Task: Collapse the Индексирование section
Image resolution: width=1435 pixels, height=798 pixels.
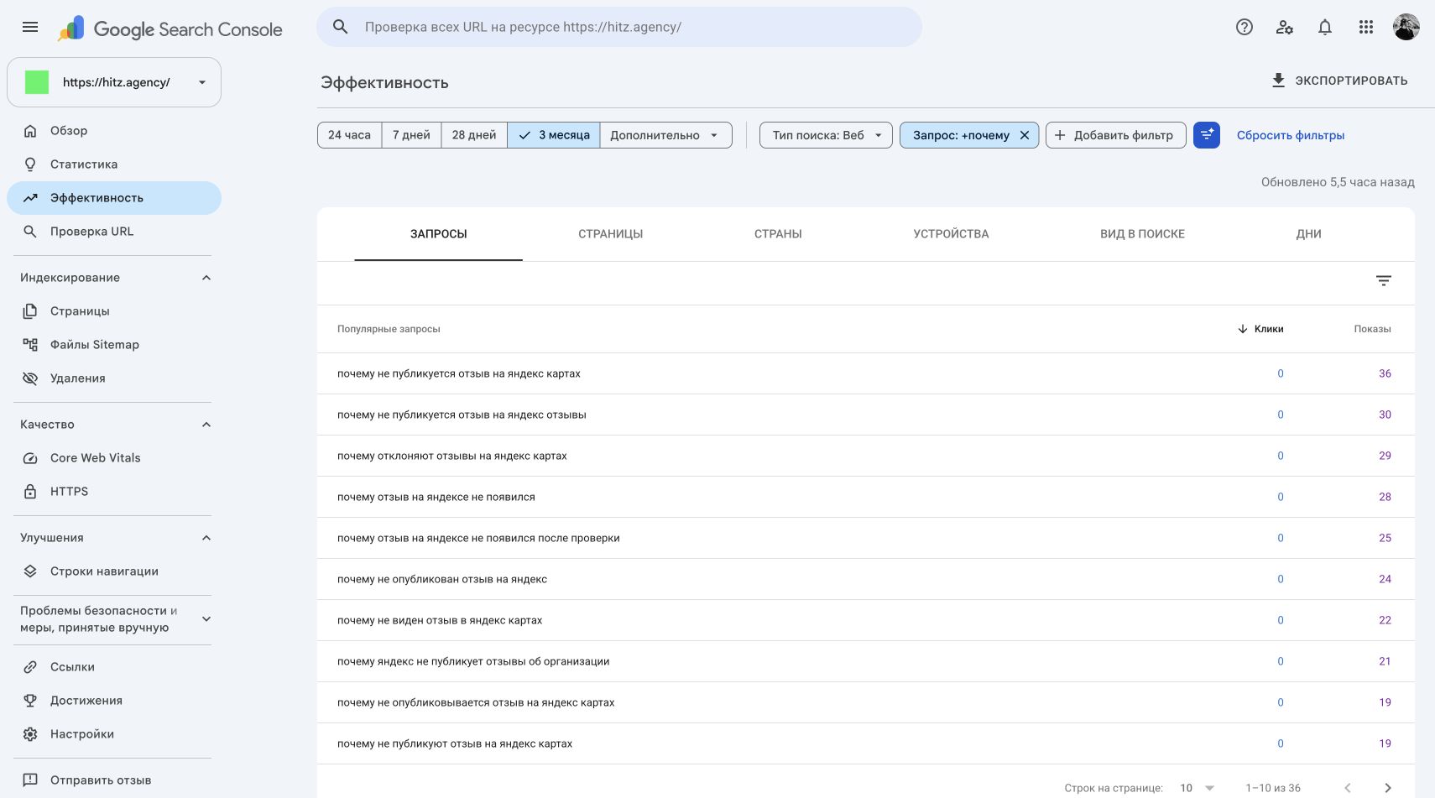Action: tap(206, 278)
